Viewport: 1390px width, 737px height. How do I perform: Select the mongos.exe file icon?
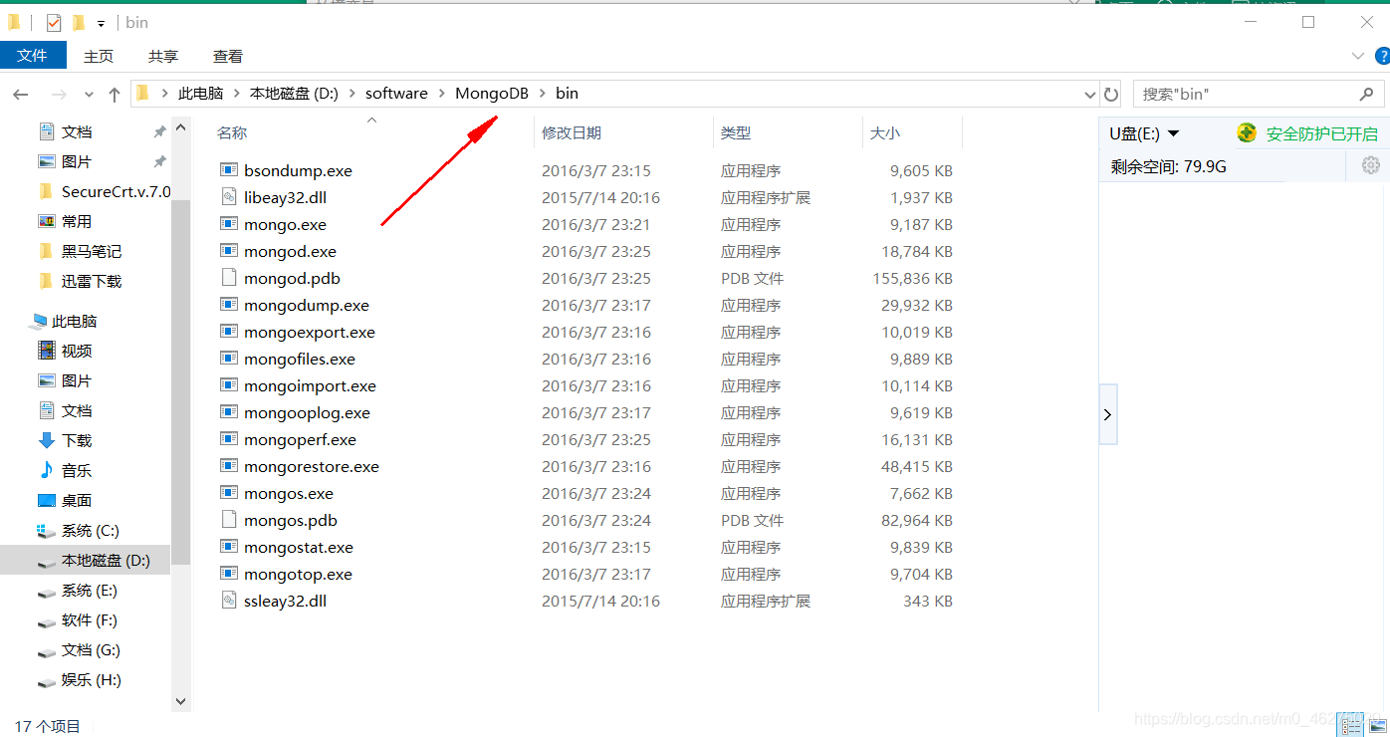click(x=229, y=493)
